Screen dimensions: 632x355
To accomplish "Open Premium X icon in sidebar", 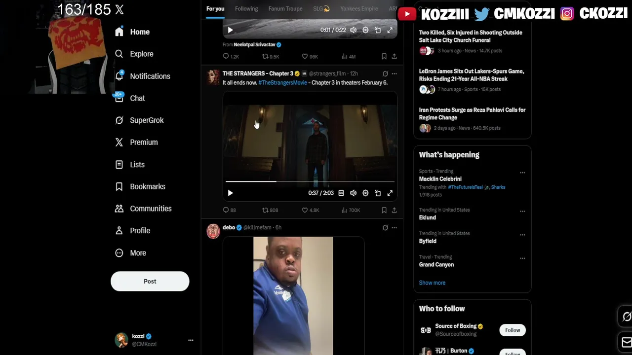I will (x=119, y=142).
